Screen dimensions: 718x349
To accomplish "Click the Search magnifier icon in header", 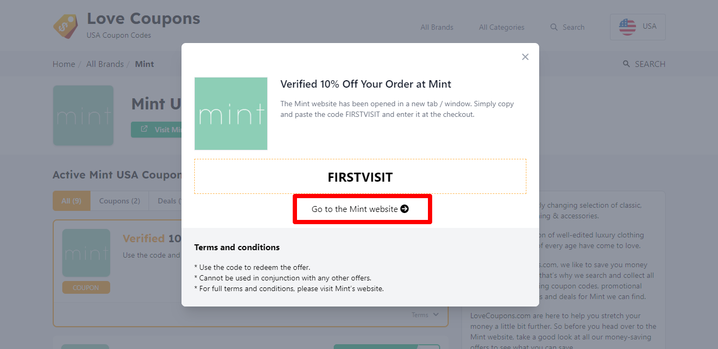I will 554,27.
